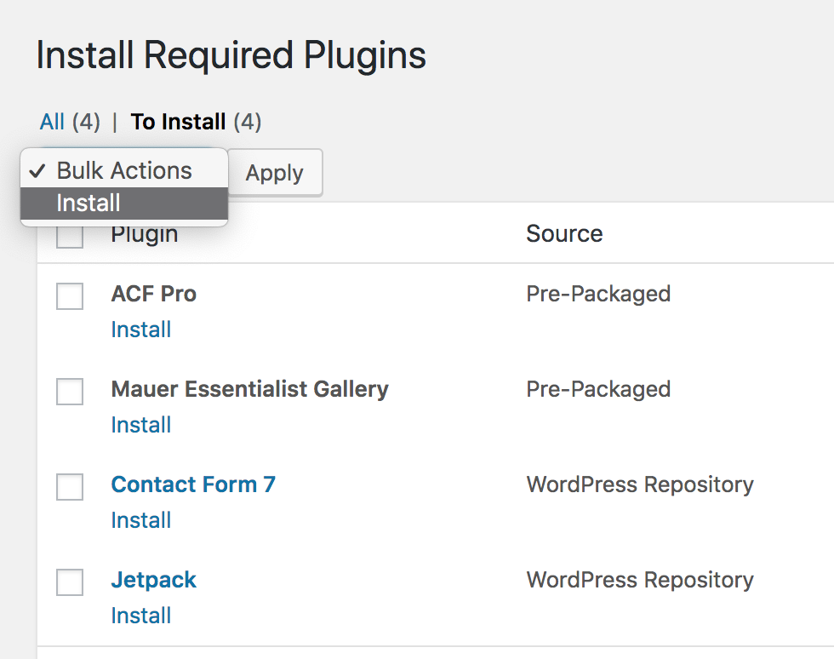Select the Install option in dropdown

click(x=124, y=203)
